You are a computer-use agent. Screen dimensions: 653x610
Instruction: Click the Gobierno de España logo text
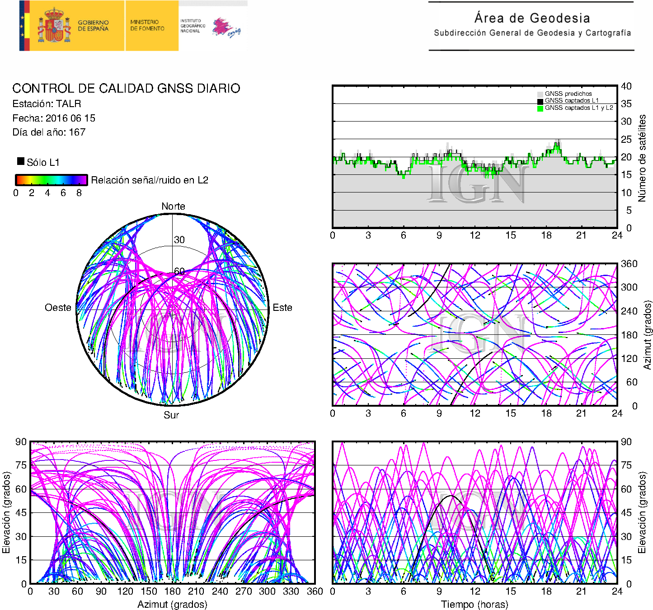click(93, 26)
